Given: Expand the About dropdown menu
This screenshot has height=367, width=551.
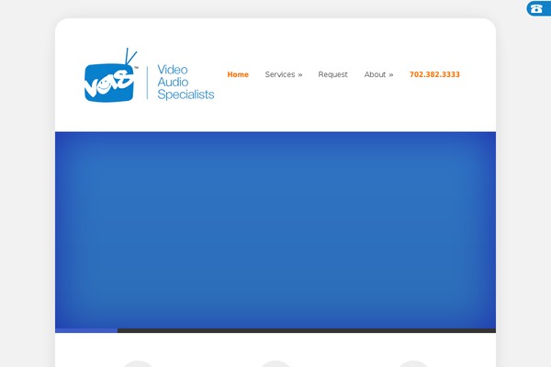Looking at the screenshot, I should [x=378, y=74].
